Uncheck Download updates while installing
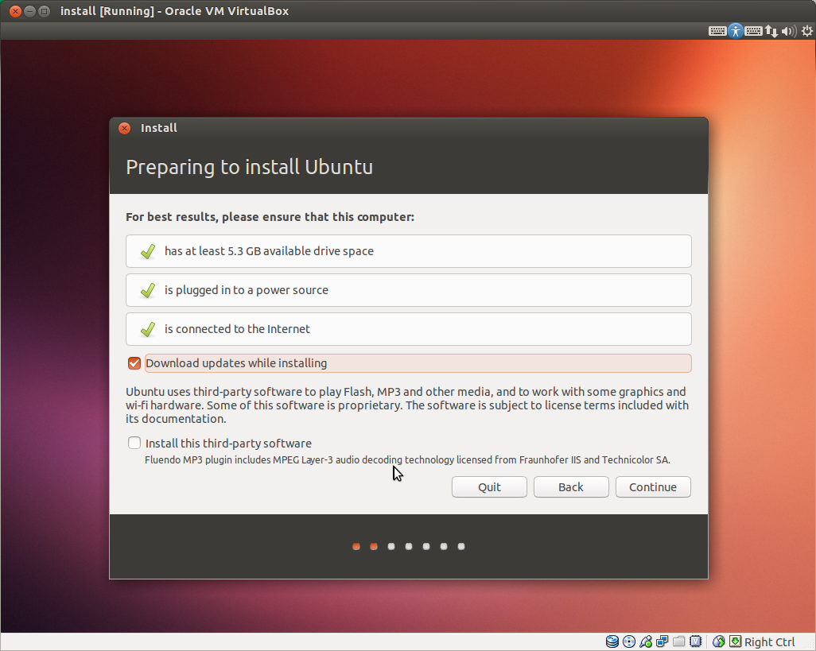This screenshot has width=816, height=651. 134,363
